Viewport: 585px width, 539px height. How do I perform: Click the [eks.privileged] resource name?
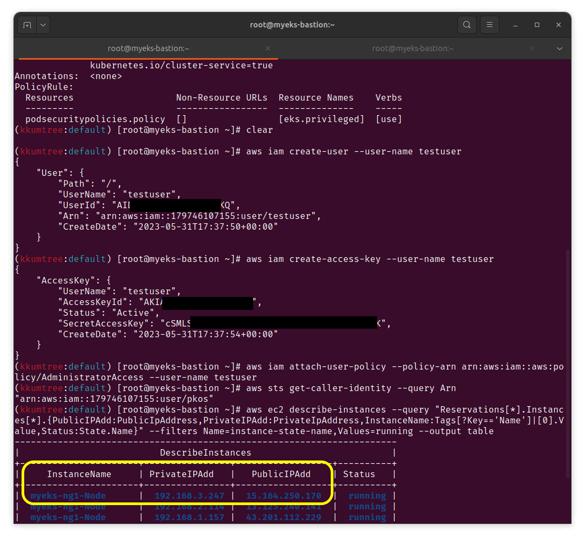[321, 119]
